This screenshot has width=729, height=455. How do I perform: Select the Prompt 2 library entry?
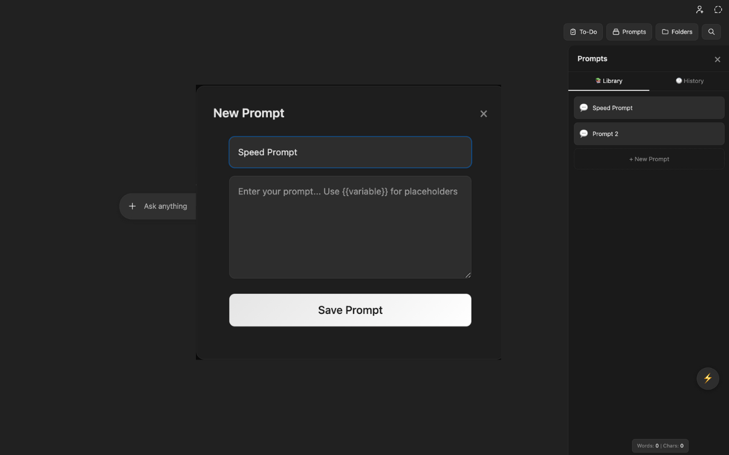click(x=649, y=134)
